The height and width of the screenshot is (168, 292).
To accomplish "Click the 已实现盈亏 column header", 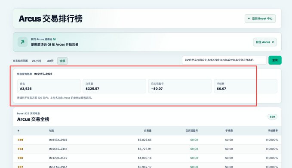I will coord(192,131).
